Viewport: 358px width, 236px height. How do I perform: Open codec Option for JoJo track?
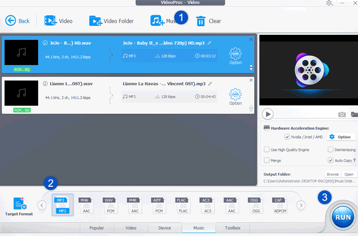tap(235, 56)
